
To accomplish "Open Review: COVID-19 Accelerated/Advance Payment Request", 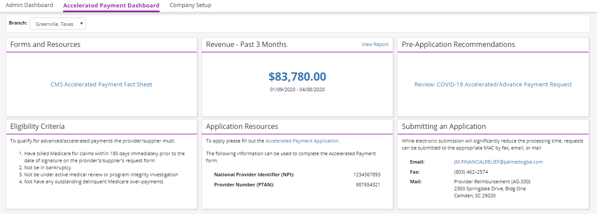I will (493, 85).
